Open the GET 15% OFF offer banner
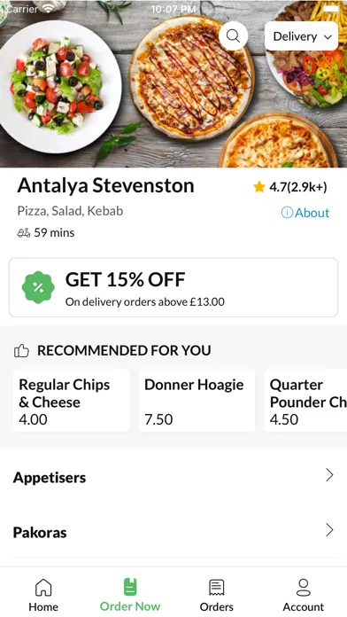This screenshot has height=617, width=347. click(173, 287)
